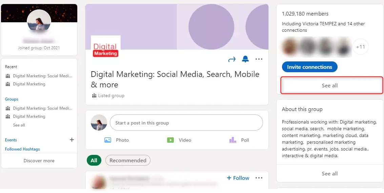Click 'Start a post in this group' field
The image size is (384, 193).
tap(186, 122)
